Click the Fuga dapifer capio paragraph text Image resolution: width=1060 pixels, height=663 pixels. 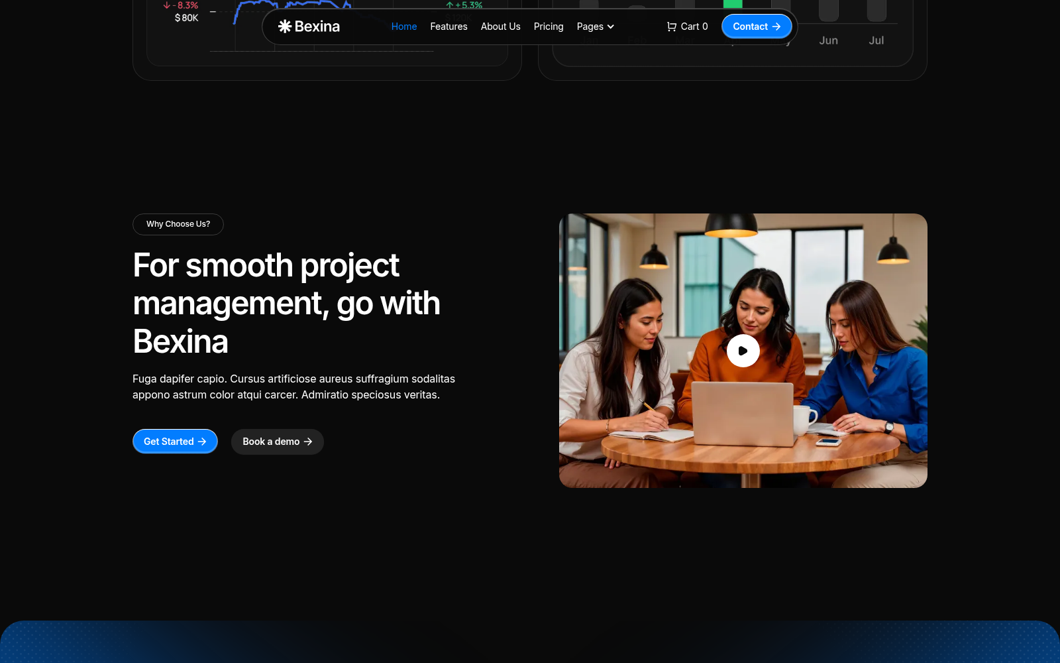[x=293, y=387]
